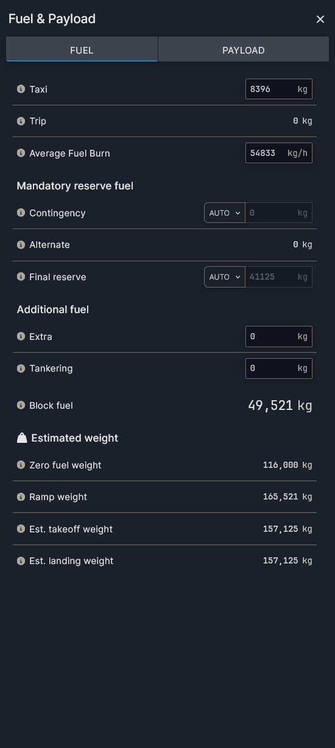Viewport: 335px width, 748px height.
Task: Click the Final reserve info icon
Action: pos(21,277)
